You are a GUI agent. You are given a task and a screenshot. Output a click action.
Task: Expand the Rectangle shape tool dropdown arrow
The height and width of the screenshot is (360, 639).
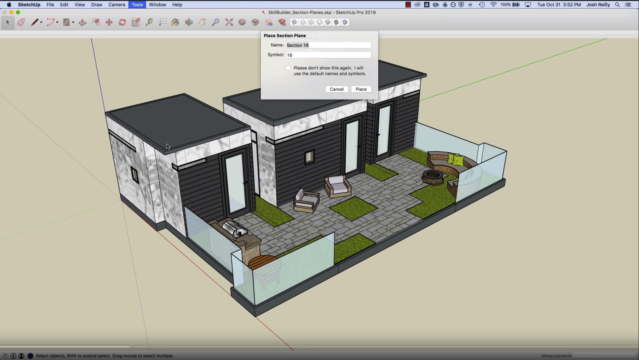click(73, 22)
